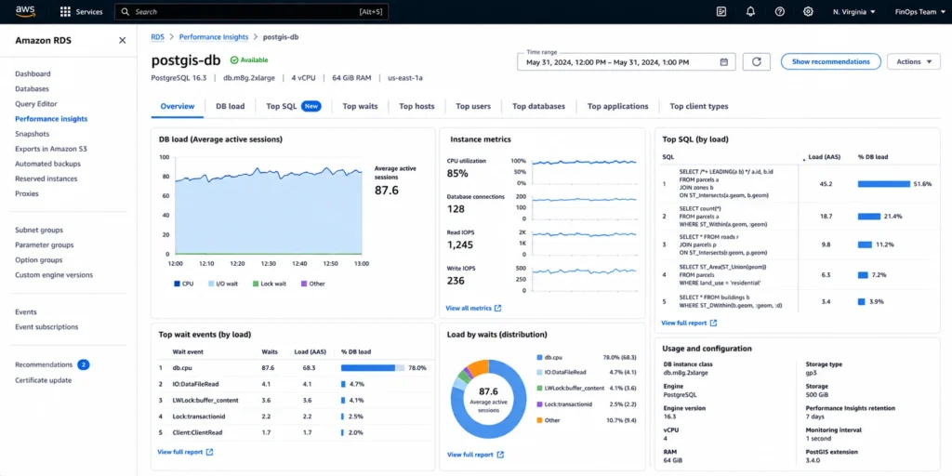Click external link icon beside View all metrics

[x=498, y=309]
